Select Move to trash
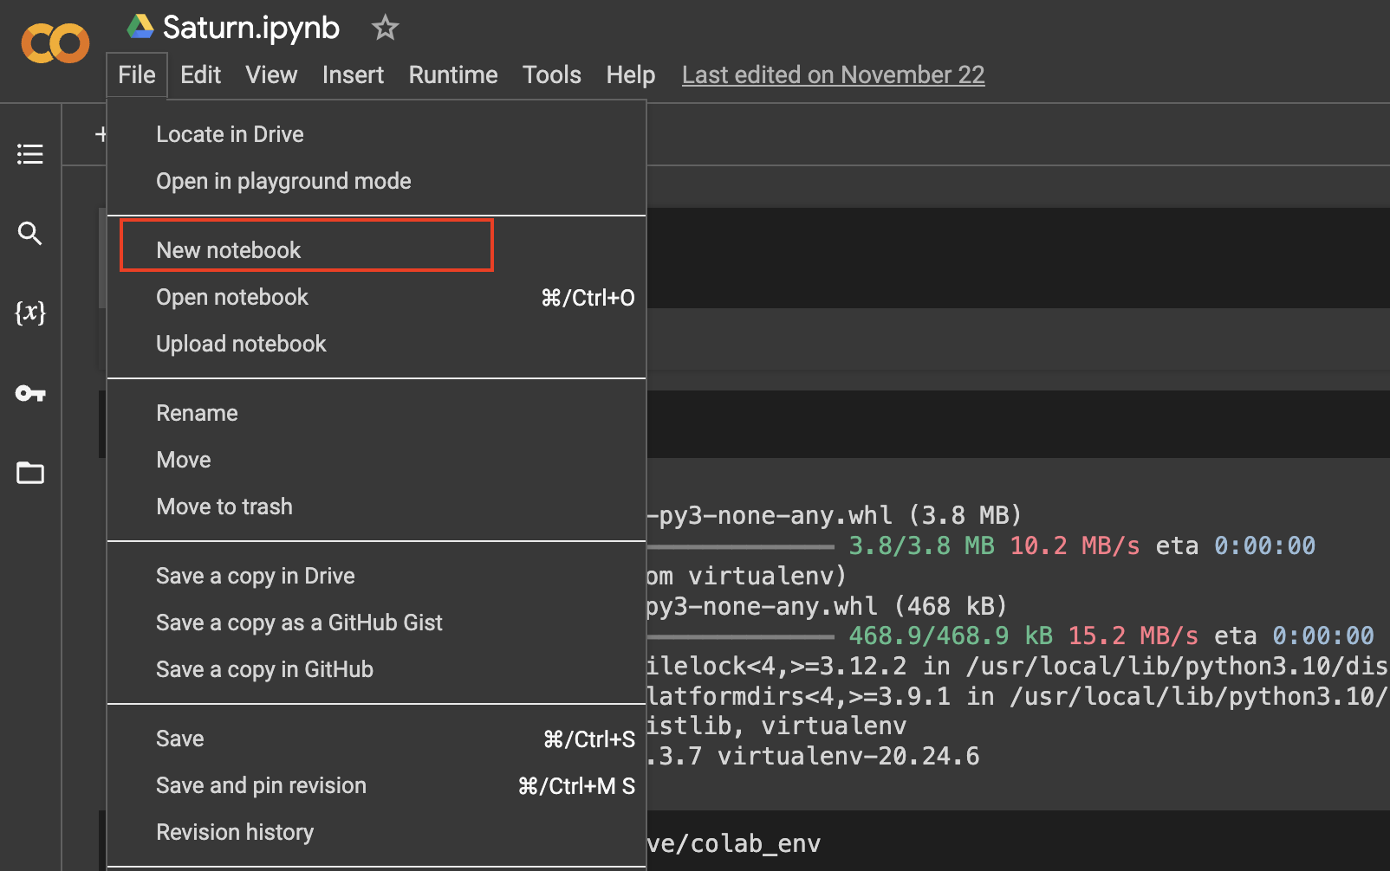 click(377, 506)
